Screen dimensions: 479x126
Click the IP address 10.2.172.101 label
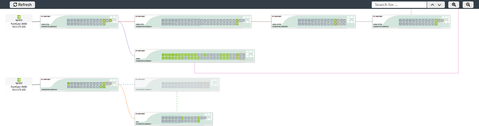[x=19, y=27]
